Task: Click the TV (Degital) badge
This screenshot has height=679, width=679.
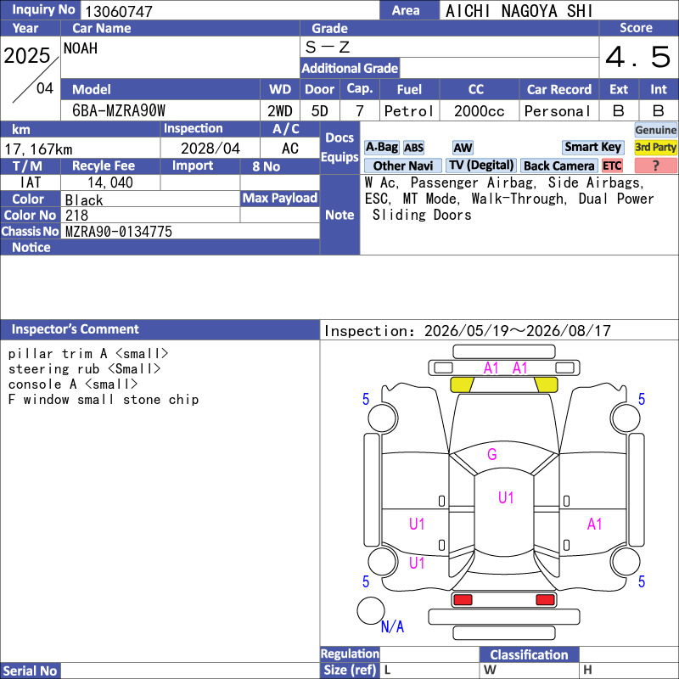Action: click(x=480, y=166)
